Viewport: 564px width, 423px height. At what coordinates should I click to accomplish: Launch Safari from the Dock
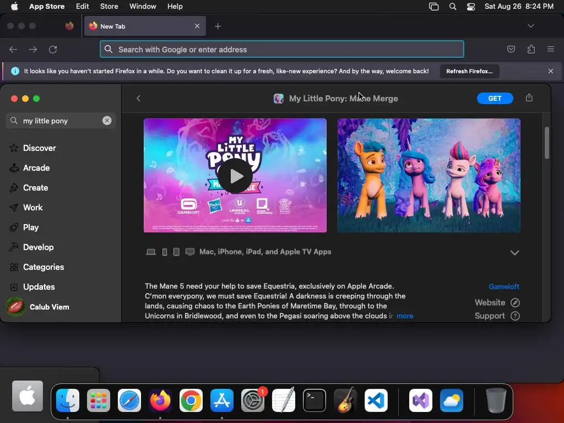point(129,400)
